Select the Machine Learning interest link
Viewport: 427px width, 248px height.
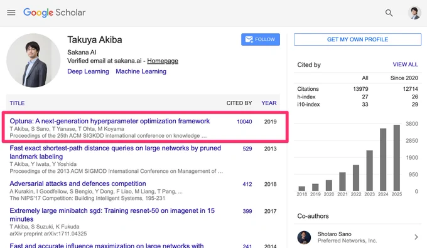(x=141, y=71)
